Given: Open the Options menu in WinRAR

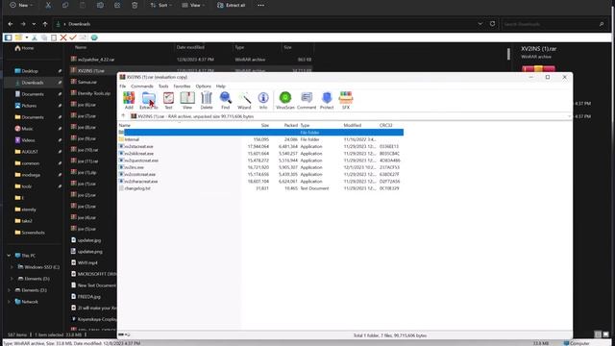Looking at the screenshot, I should pos(203,86).
